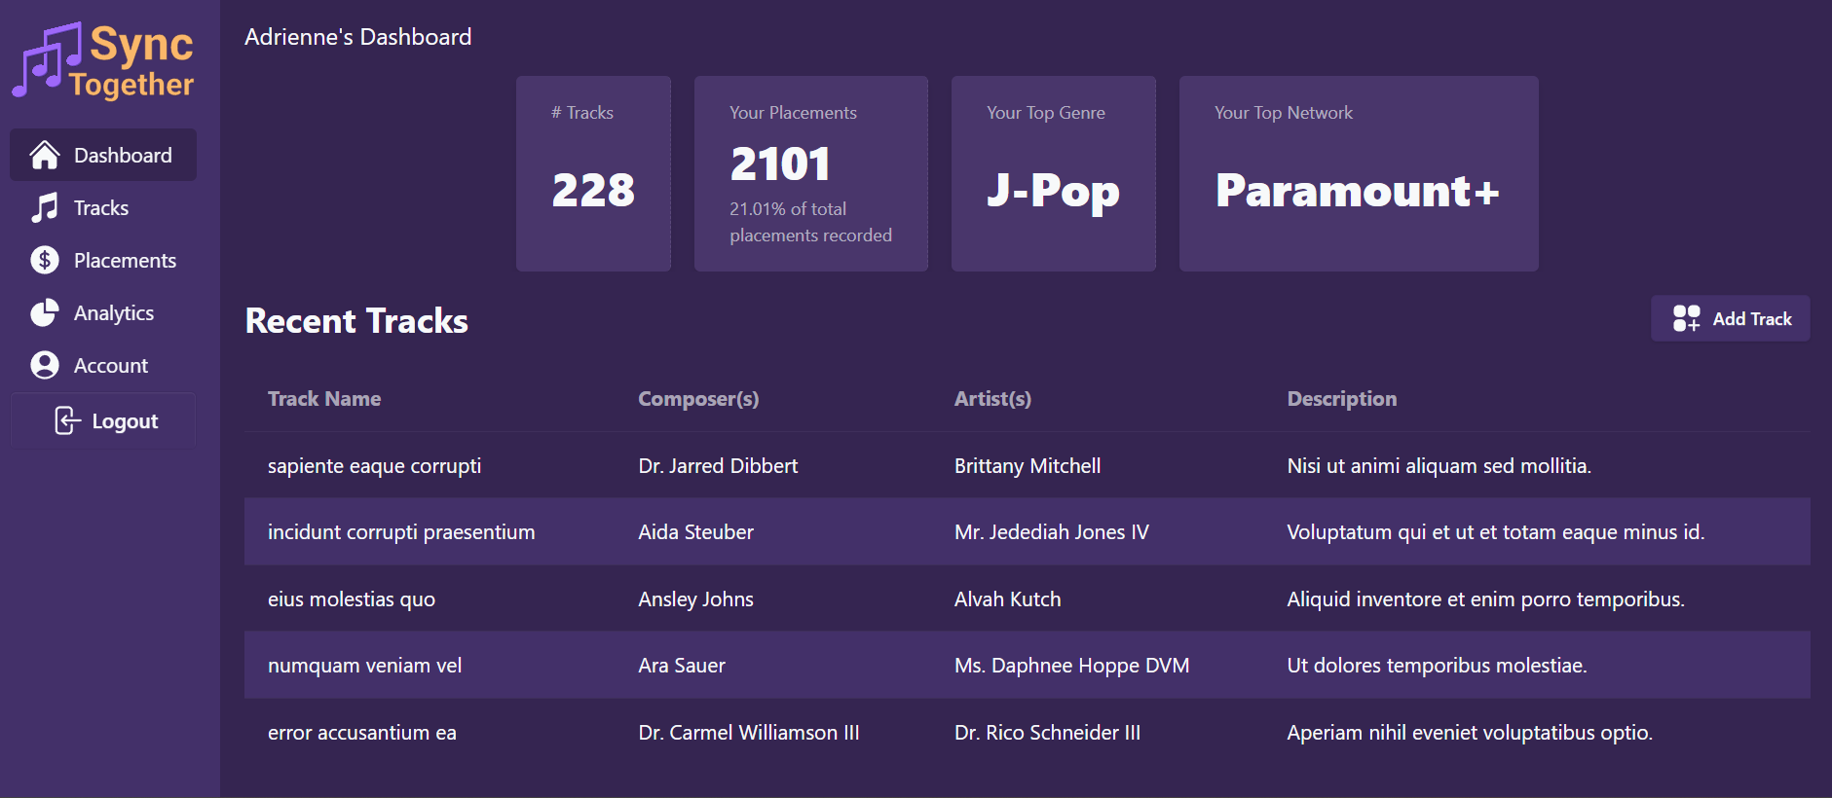Click the Composer(s) column header
The height and width of the screenshot is (798, 1832).
tap(698, 399)
